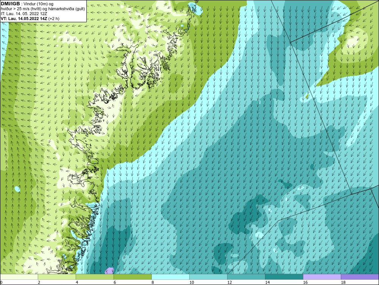Click the legend label '18'

[x=343, y=282]
